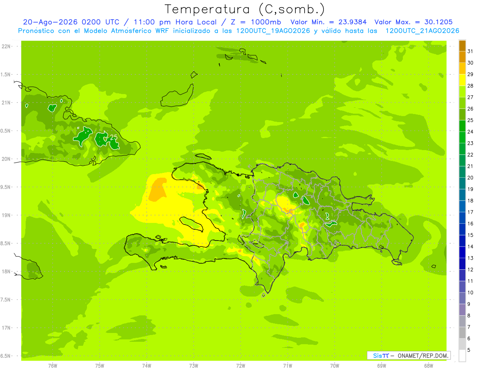The width and height of the screenshot is (481, 371).
Task: Click the "5" color bar label
Action: (x=469, y=350)
